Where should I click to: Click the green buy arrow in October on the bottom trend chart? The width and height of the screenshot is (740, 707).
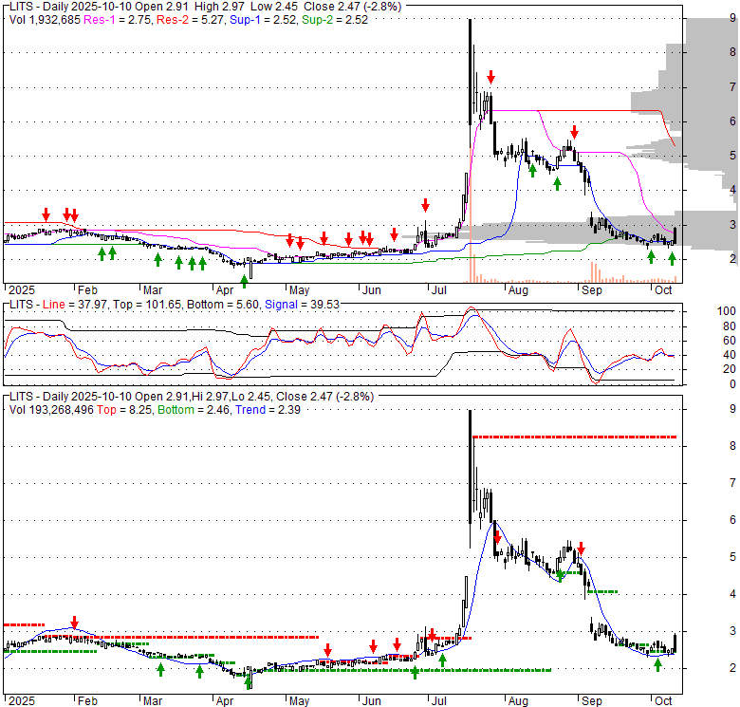point(657,664)
